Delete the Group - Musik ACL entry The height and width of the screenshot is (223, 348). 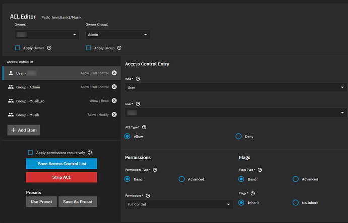tap(114, 115)
